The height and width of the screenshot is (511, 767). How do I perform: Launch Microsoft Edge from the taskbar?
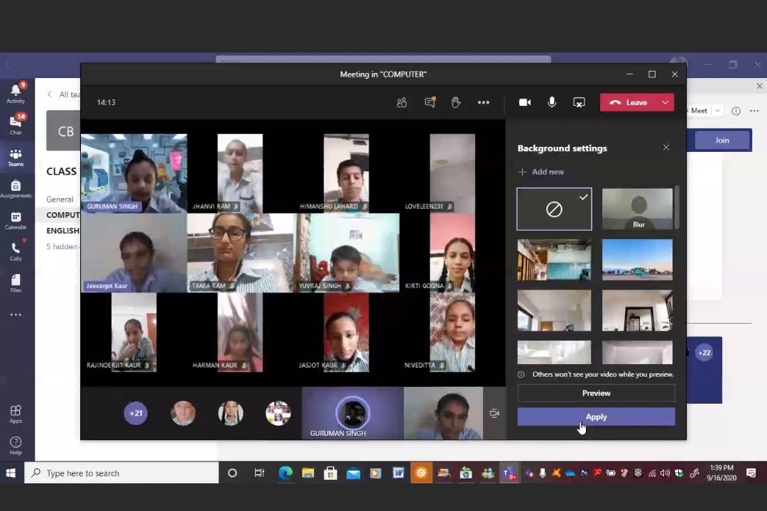point(285,473)
